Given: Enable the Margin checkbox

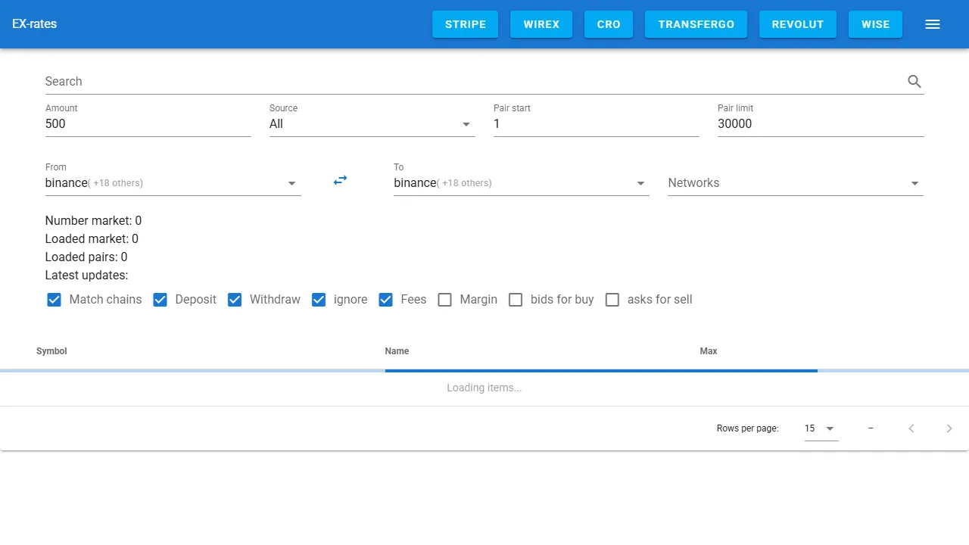Looking at the screenshot, I should click(x=444, y=300).
